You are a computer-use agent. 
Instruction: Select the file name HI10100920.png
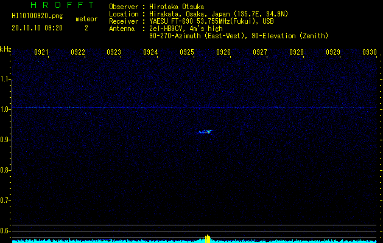(x=37, y=16)
